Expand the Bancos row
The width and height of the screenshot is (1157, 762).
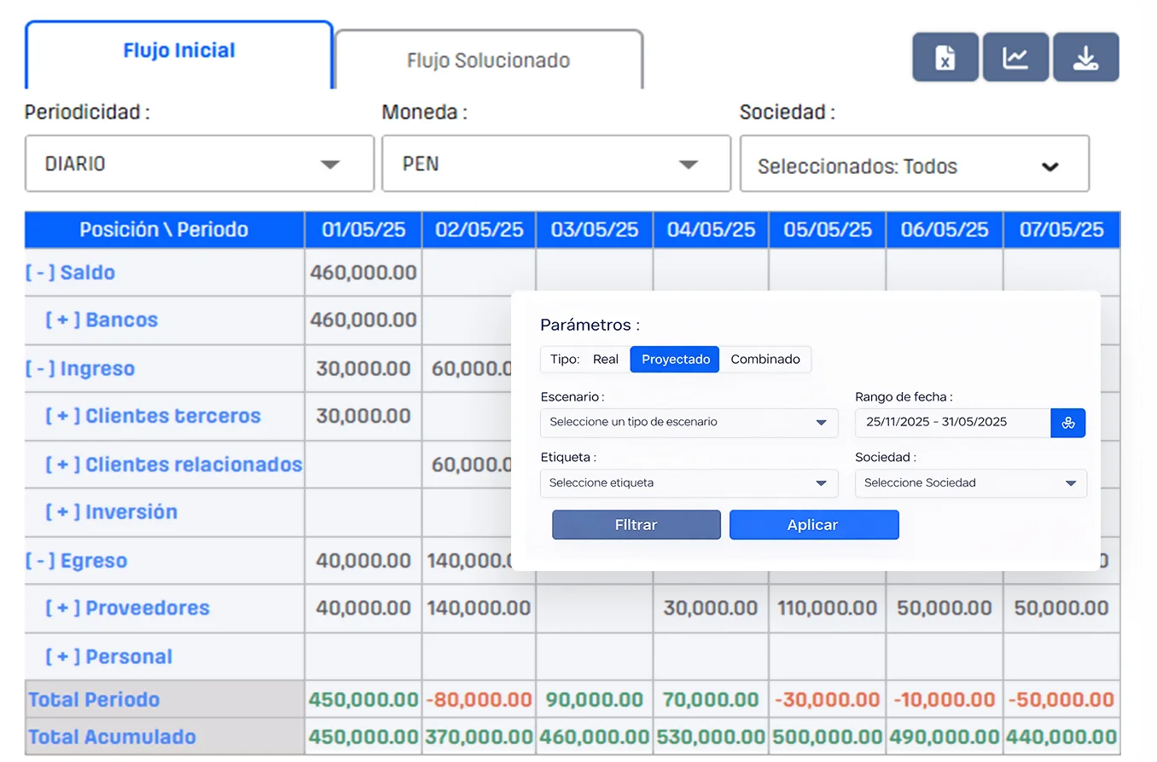pos(63,321)
